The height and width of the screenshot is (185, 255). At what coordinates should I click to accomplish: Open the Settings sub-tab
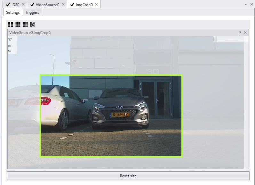13,13
